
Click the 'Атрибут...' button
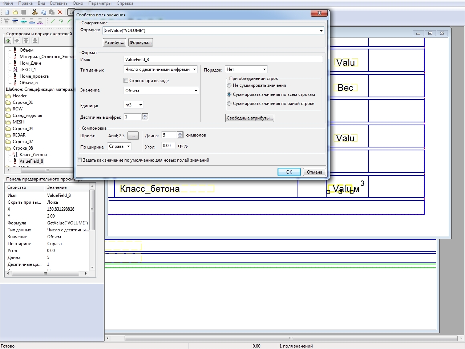click(x=114, y=42)
